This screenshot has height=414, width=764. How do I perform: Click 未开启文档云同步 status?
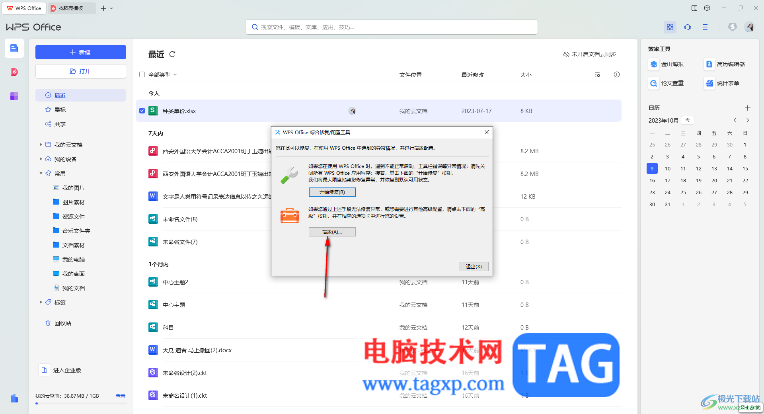click(590, 54)
